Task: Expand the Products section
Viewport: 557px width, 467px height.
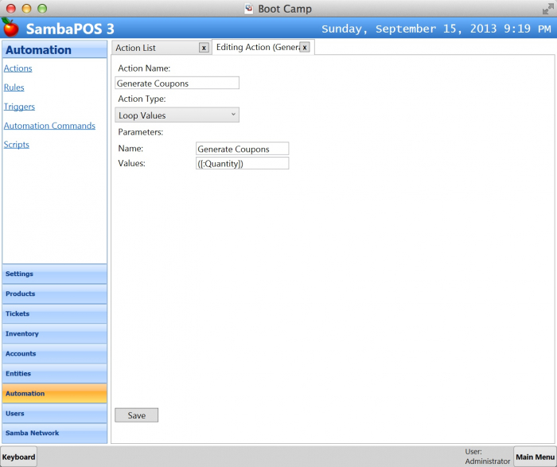Action: click(x=54, y=294)
